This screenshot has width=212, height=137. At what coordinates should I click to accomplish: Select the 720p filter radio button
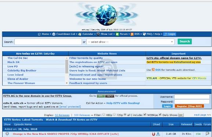[x=114, y=114]
